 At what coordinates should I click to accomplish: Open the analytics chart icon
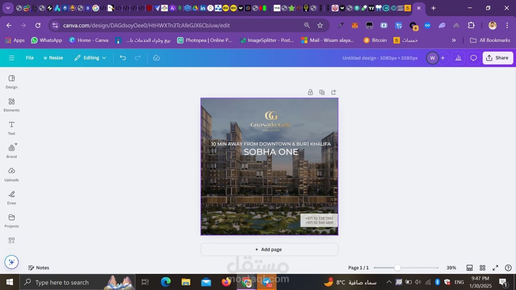click(x=458, y=58)
